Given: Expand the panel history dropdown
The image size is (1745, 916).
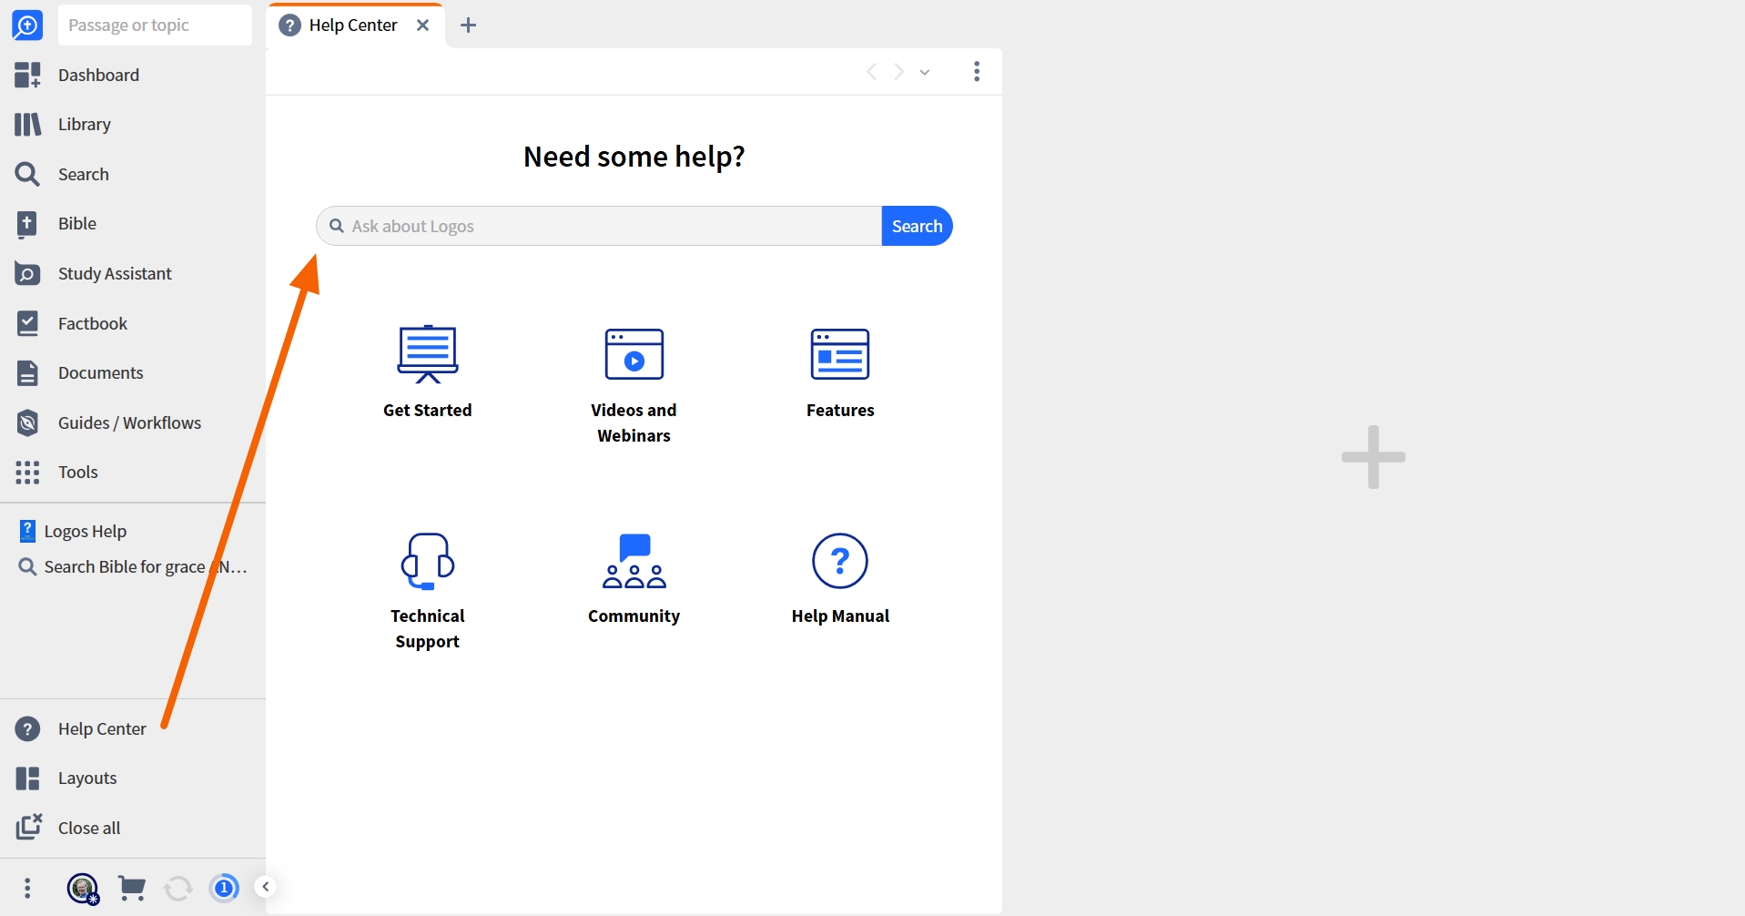Looking at the screenshot, I should (925, 72).
